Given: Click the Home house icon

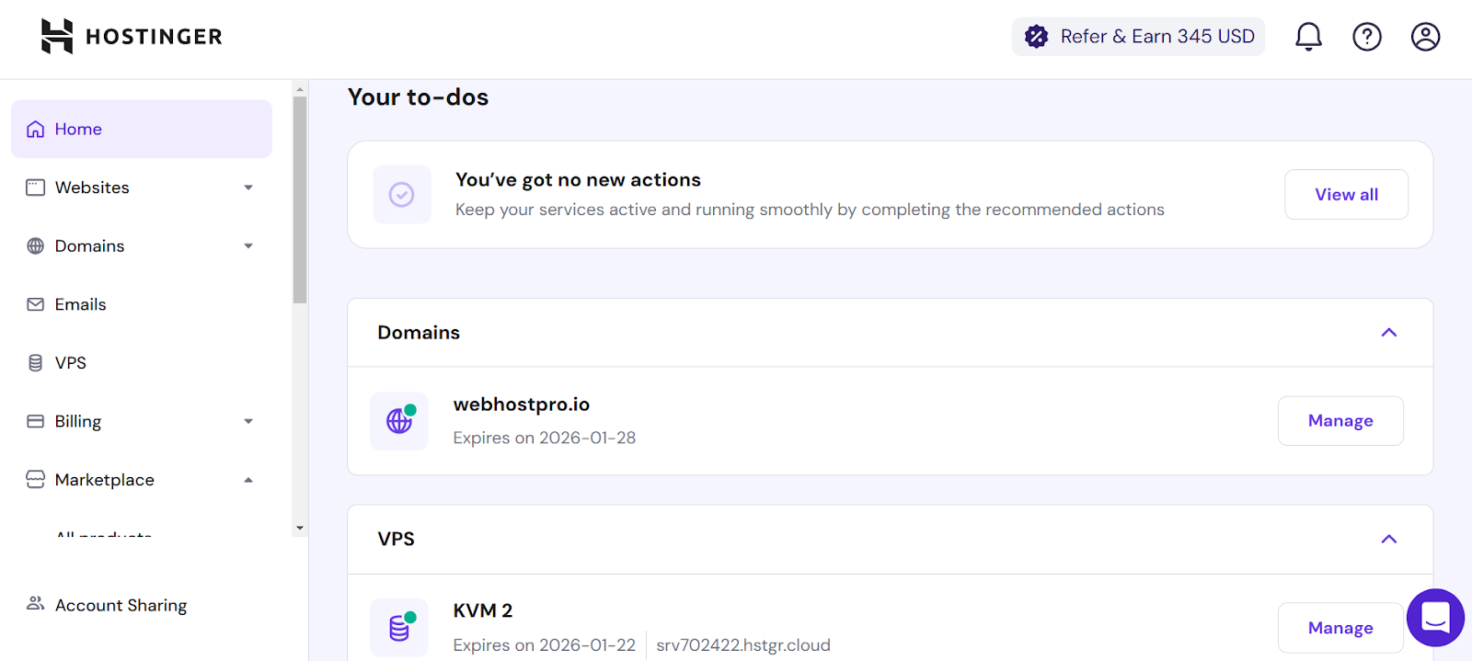Looking at the screenshot, I should coord(35,129).
